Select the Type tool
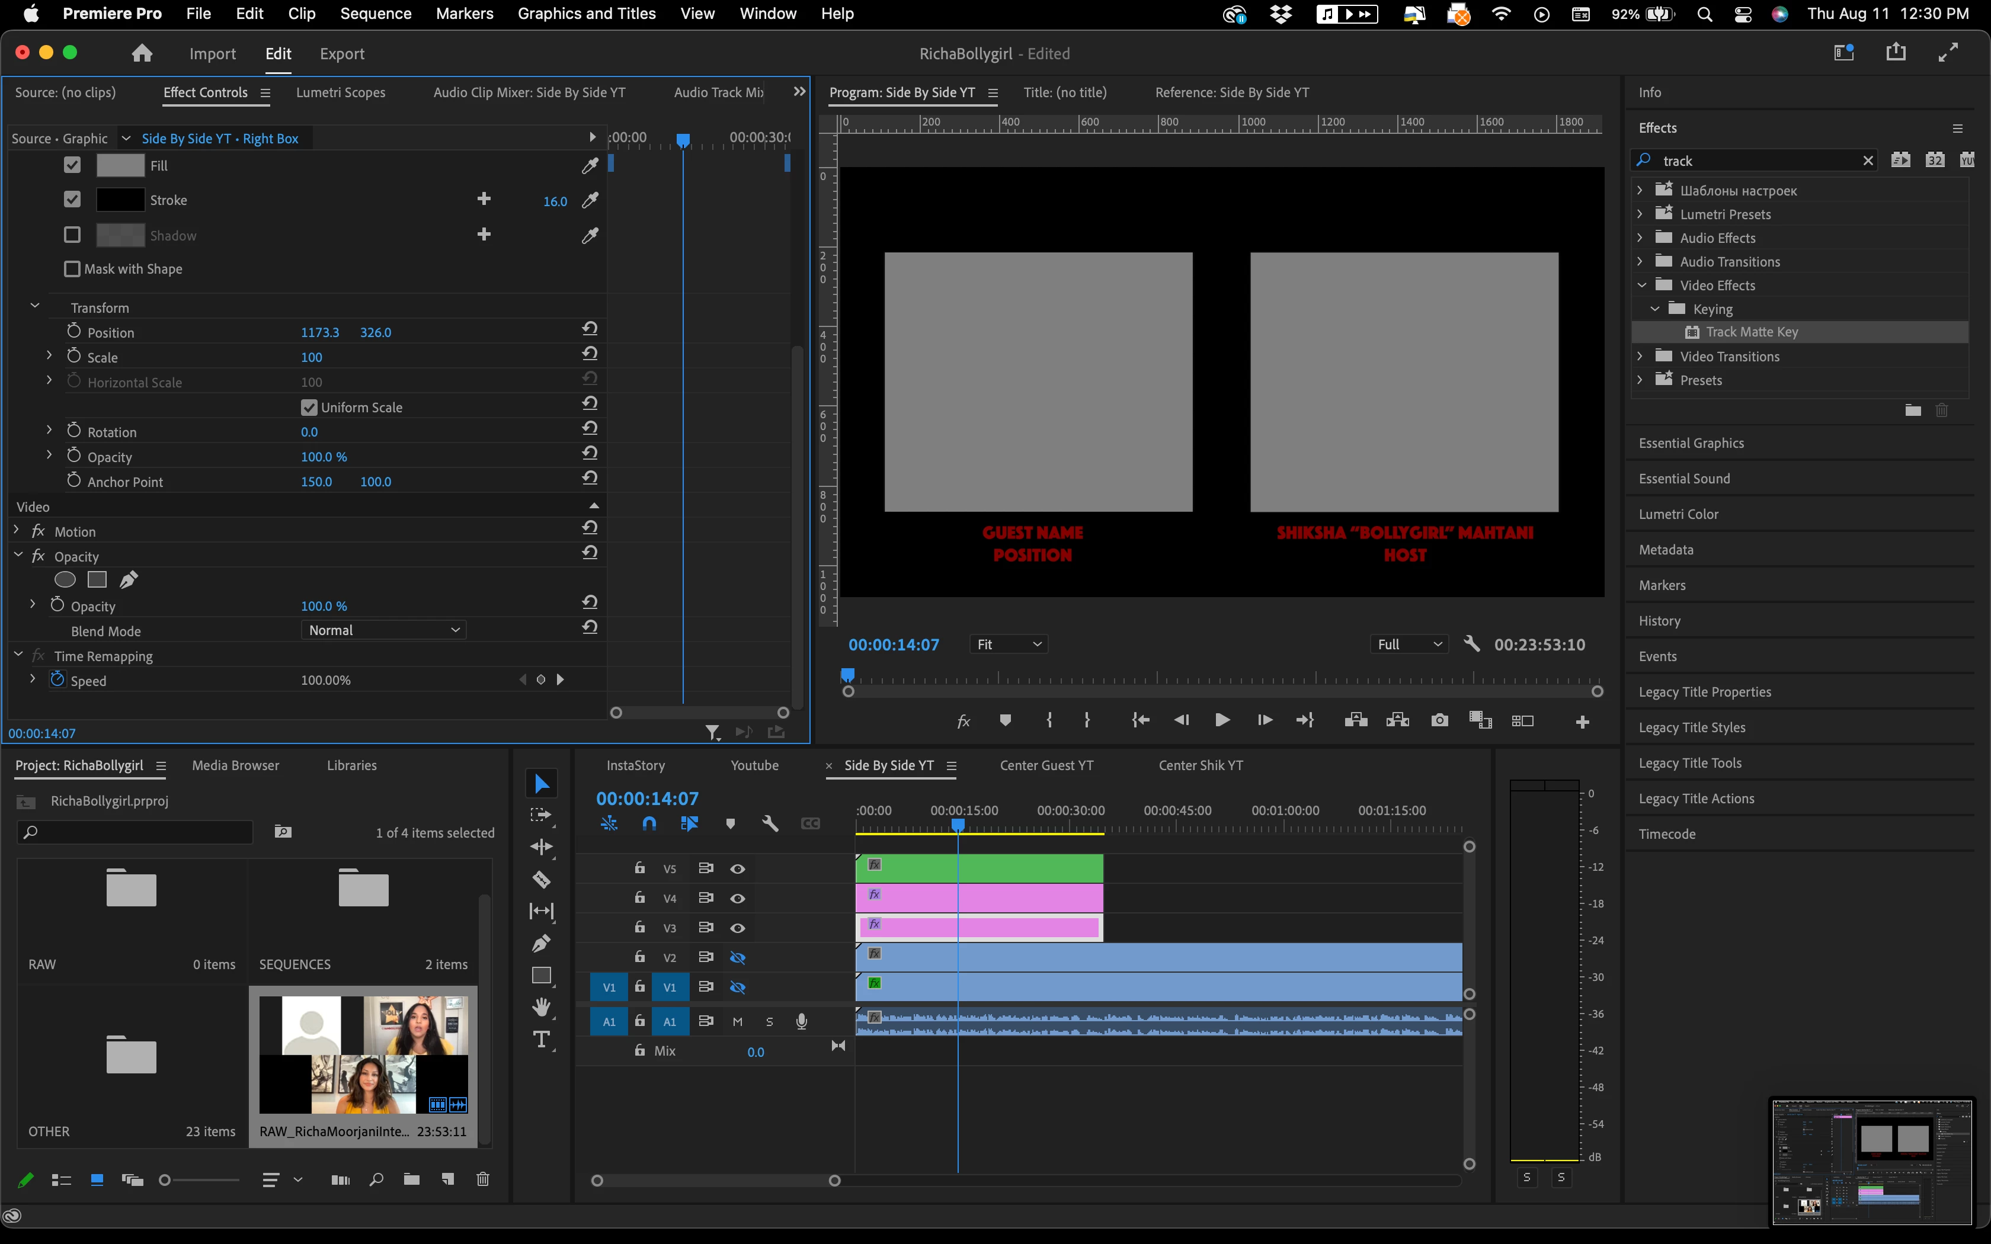The width and height of the screenshot is (1991, 1244). [x=542, y=1039]
